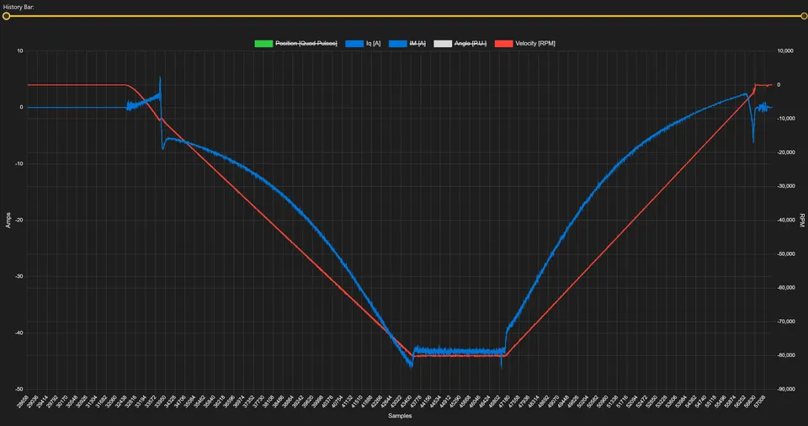808x426 pixels.
Task: Click the green Position legend swatch
Action: pos(263,43)
